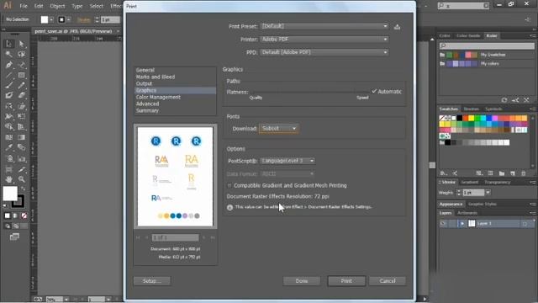Select the Pen tool
Image resolution: width=538 pixels, height=303 pixels.
[9, 65]
